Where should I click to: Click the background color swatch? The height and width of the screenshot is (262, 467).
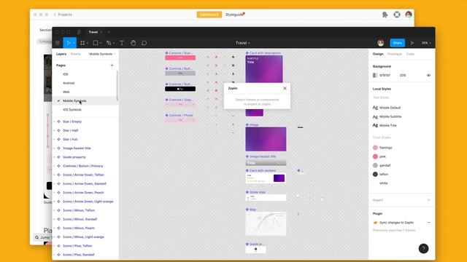click(375, 75)
